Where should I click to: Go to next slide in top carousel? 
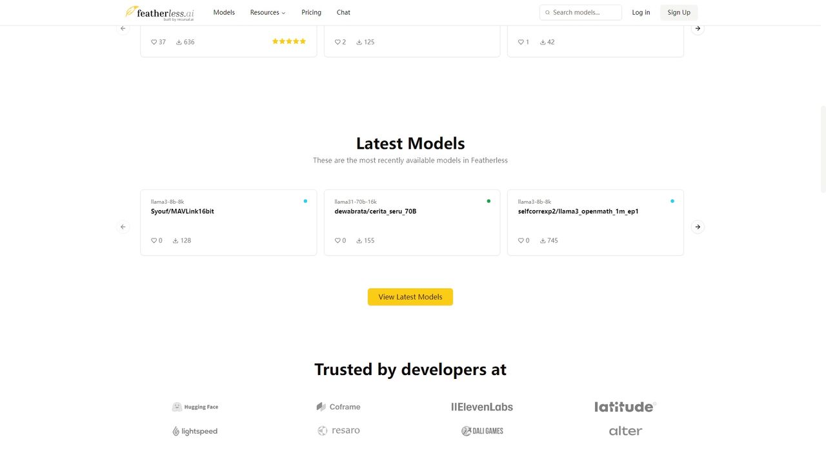pyautogui.click(x=698, y=28)
